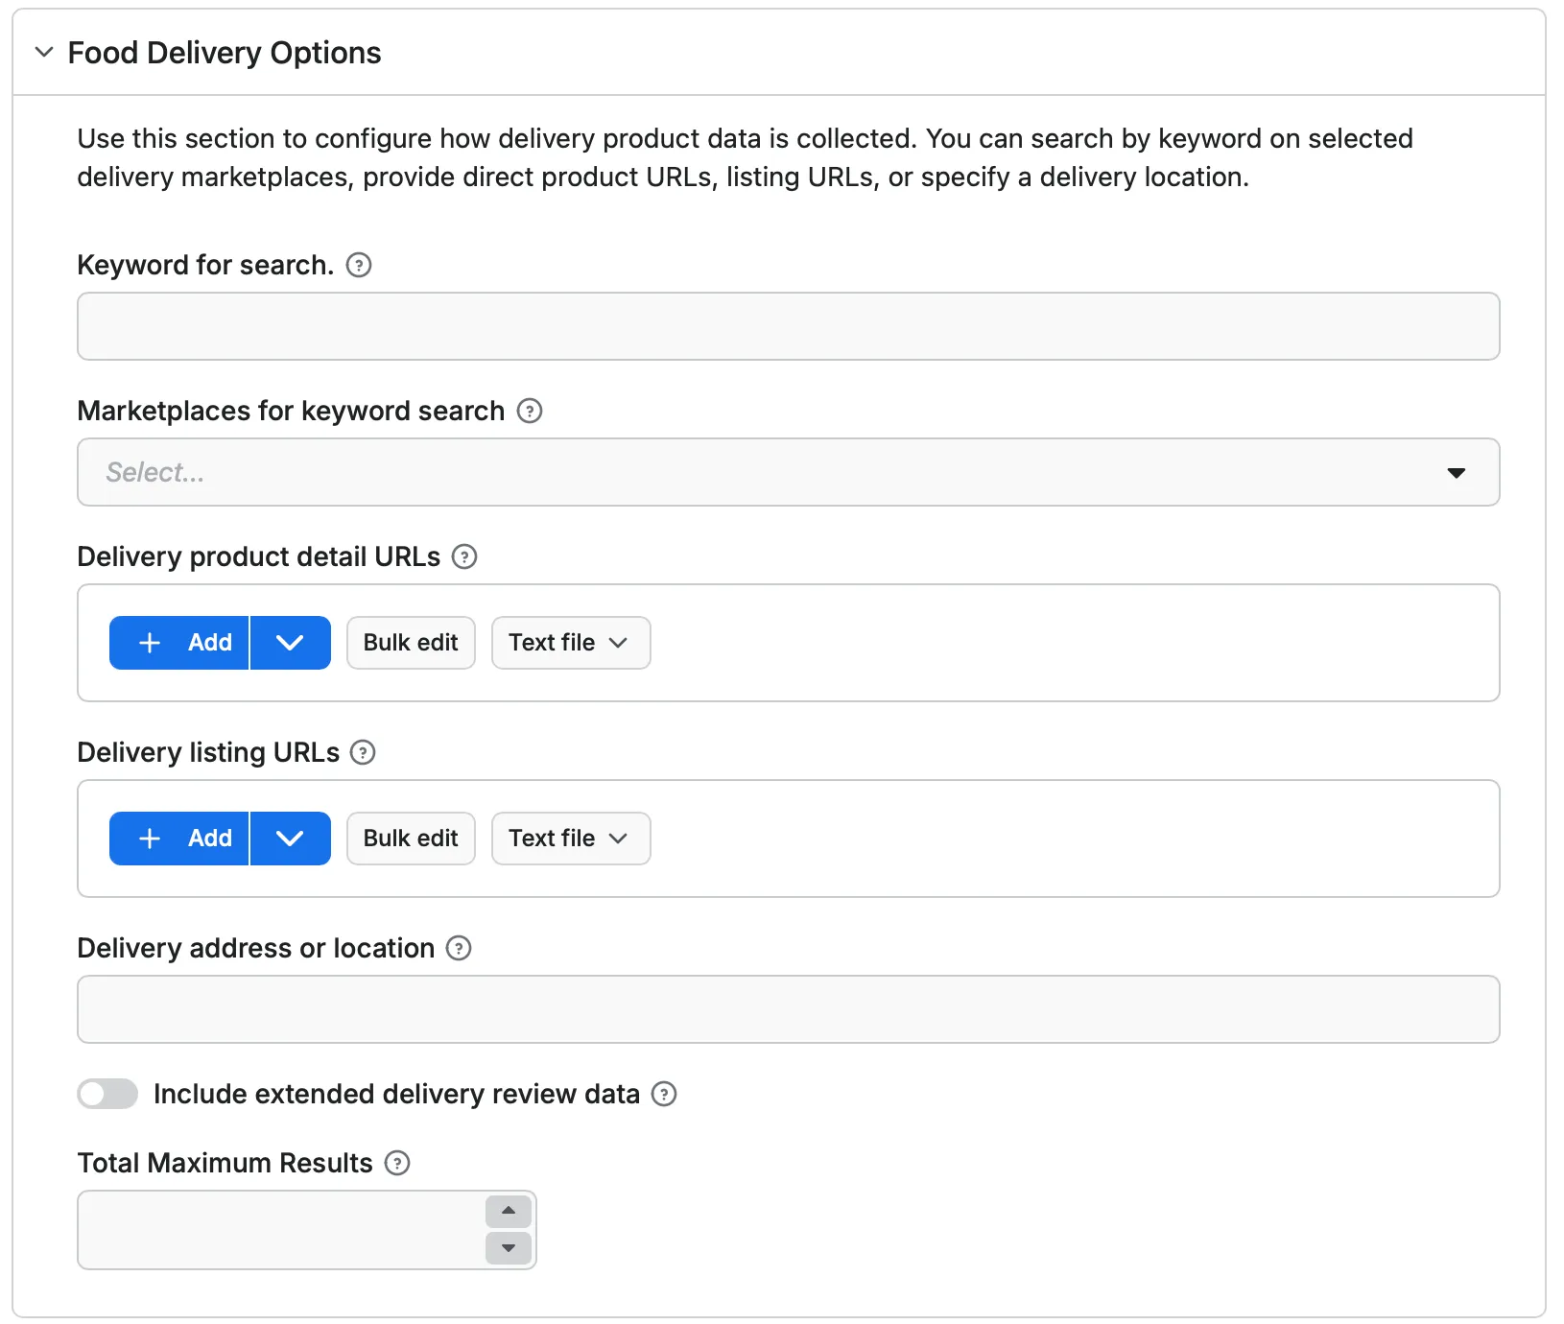Open help for Keyword for search
Viewport: 1564px width, 1324px height.
358,265
